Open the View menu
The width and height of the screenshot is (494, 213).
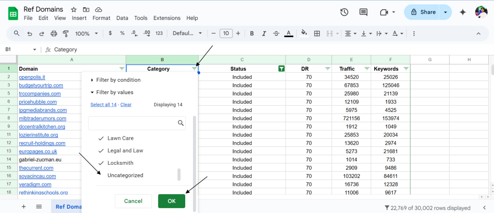(60, 18)
